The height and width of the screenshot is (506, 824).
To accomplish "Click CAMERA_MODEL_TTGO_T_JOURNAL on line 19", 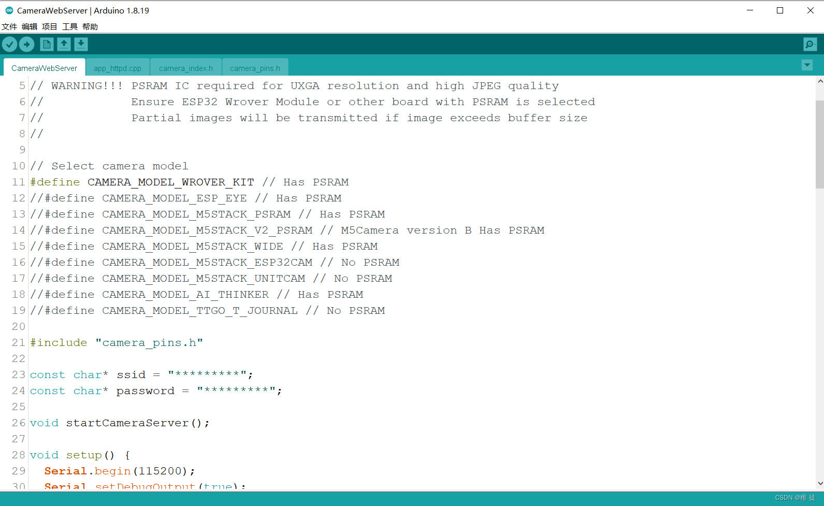I will point(200,311).
